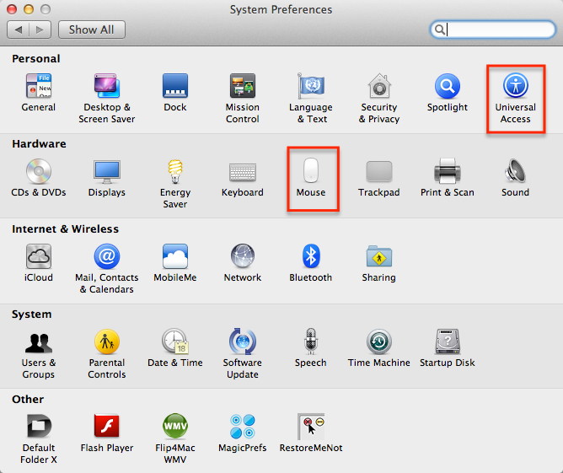
Task: Open Mission Control settings
Action: tap(243, 87)
